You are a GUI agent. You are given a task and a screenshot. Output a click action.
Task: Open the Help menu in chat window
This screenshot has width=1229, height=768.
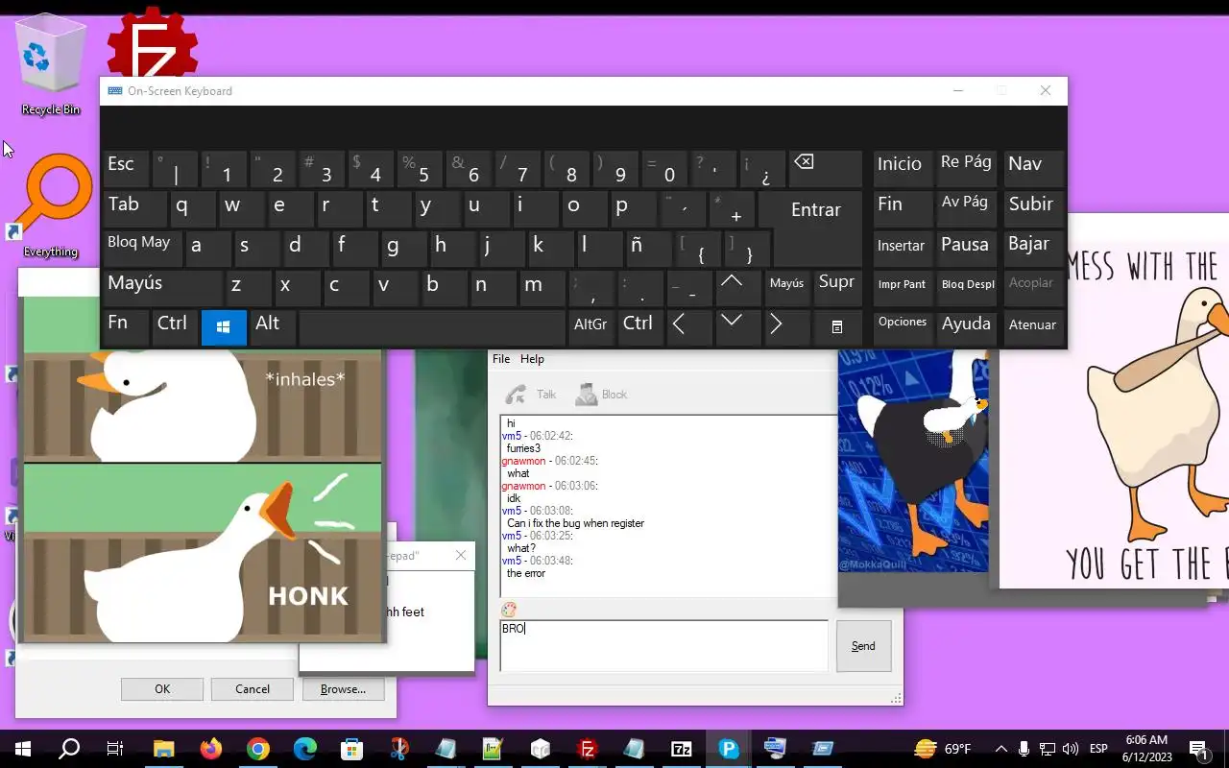pos(532,359)
